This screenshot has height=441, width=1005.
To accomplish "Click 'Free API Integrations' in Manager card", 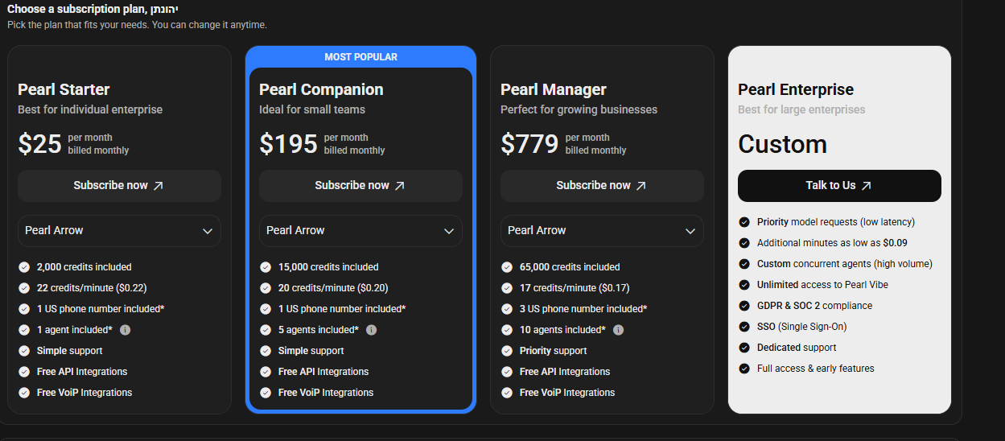I will point(565,372).
